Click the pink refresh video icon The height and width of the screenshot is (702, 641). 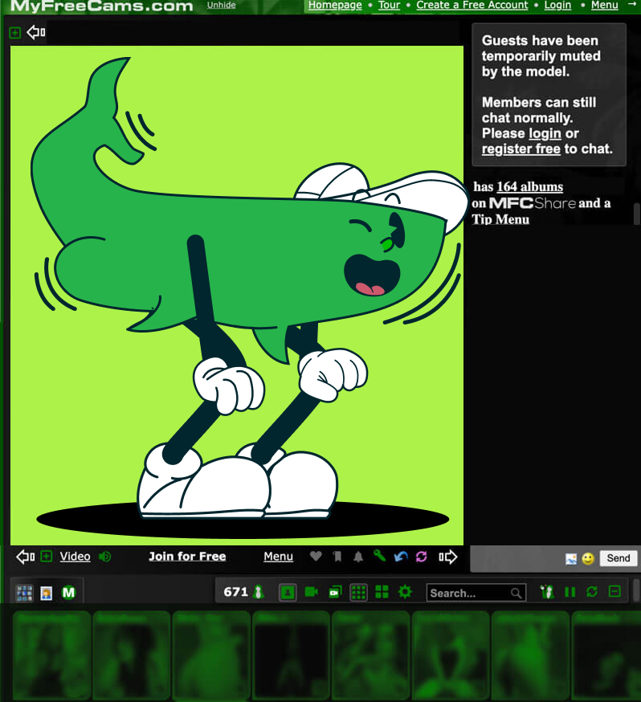(x=422, y=557)
